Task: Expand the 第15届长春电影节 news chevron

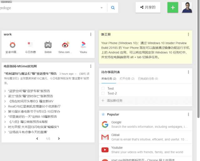Action: click(x=5, y=111)
